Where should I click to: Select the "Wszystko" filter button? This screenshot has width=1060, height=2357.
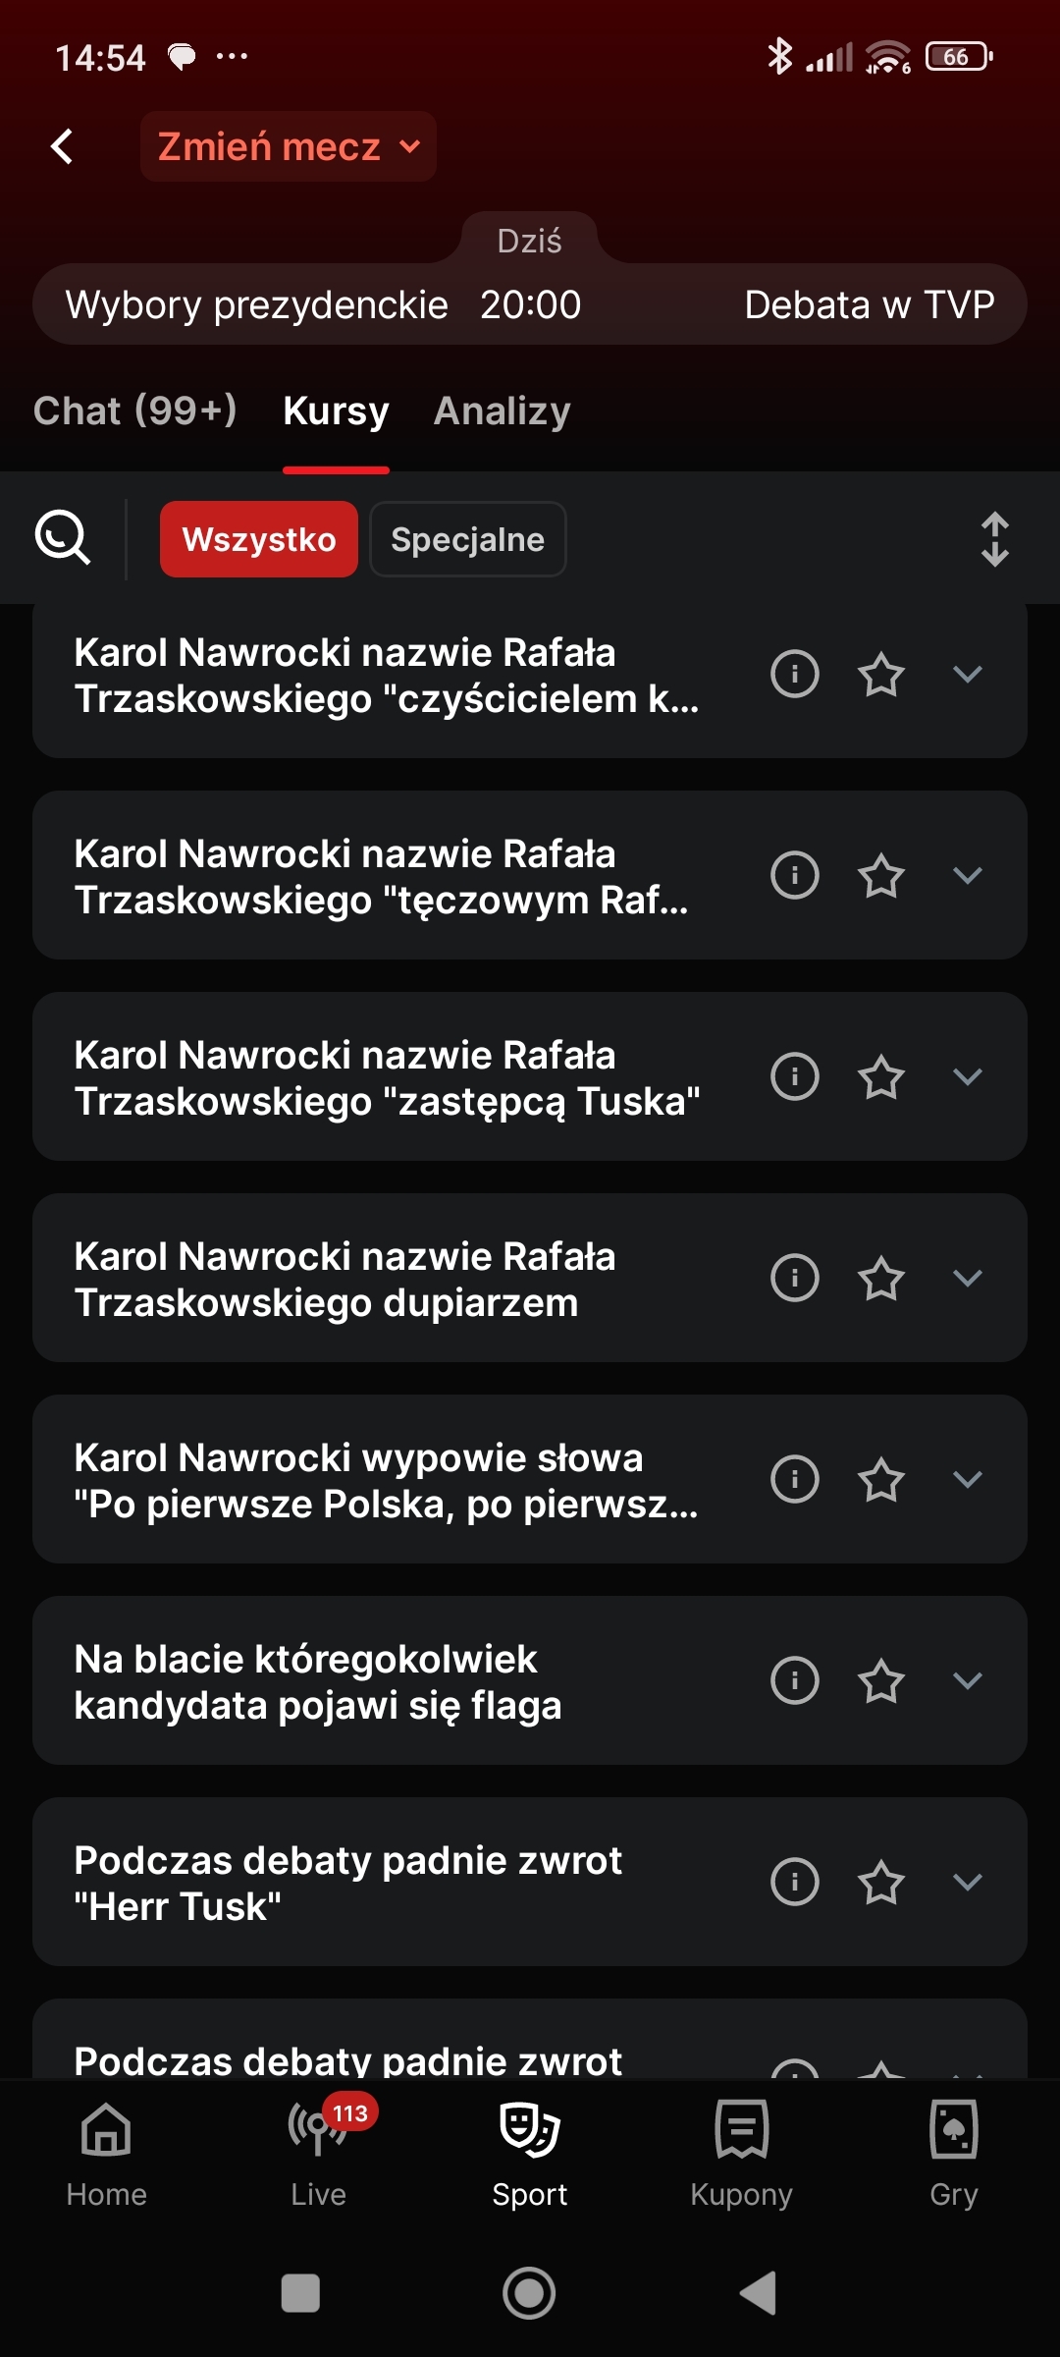(259, 539)
